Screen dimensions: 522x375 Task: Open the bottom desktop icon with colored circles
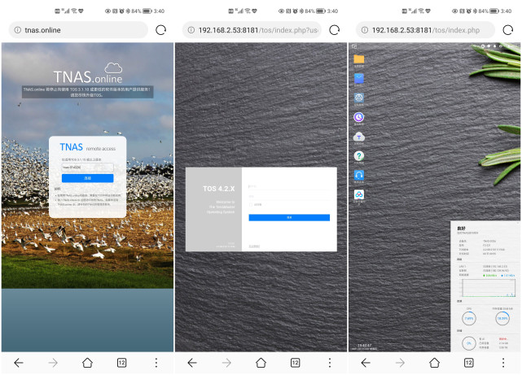358,194
